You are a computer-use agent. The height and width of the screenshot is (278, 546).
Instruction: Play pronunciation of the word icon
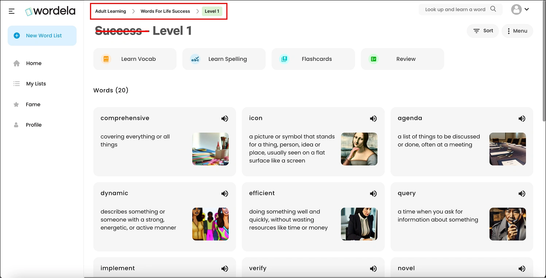pos(373,118)
